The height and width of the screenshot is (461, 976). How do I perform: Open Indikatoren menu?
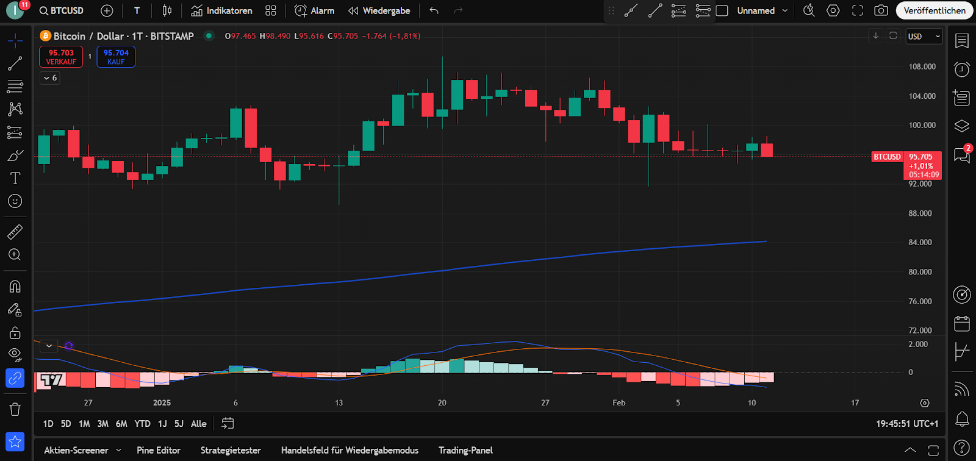click(221, 11)
